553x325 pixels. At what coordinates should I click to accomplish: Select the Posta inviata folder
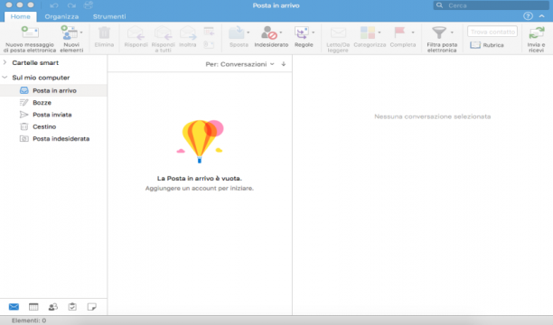click(53, 115)
